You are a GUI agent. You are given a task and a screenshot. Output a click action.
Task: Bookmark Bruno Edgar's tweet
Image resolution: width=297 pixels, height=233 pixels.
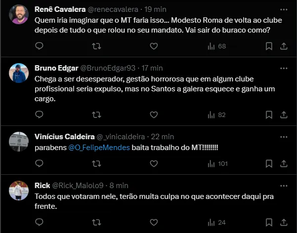click(x=269, y=115)
